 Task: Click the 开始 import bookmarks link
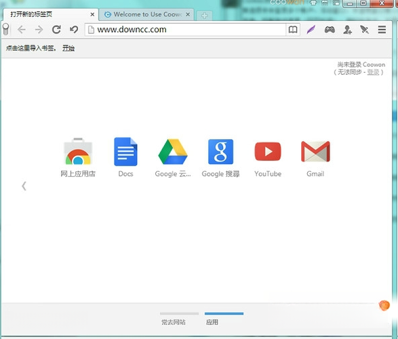[x=68, y=48]
